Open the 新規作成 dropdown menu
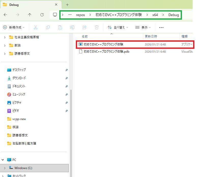 point(14,27)
